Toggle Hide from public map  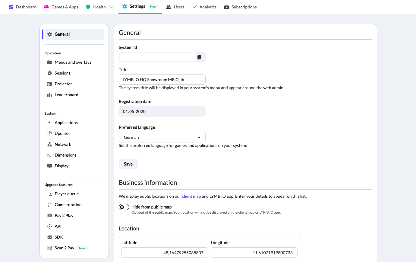(124, 207)
